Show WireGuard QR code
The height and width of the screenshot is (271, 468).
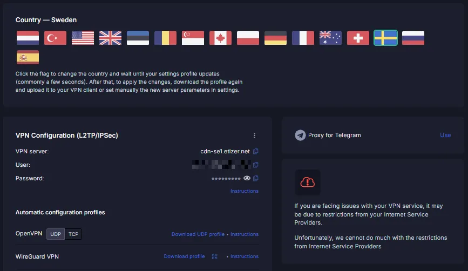click(215, 256)
